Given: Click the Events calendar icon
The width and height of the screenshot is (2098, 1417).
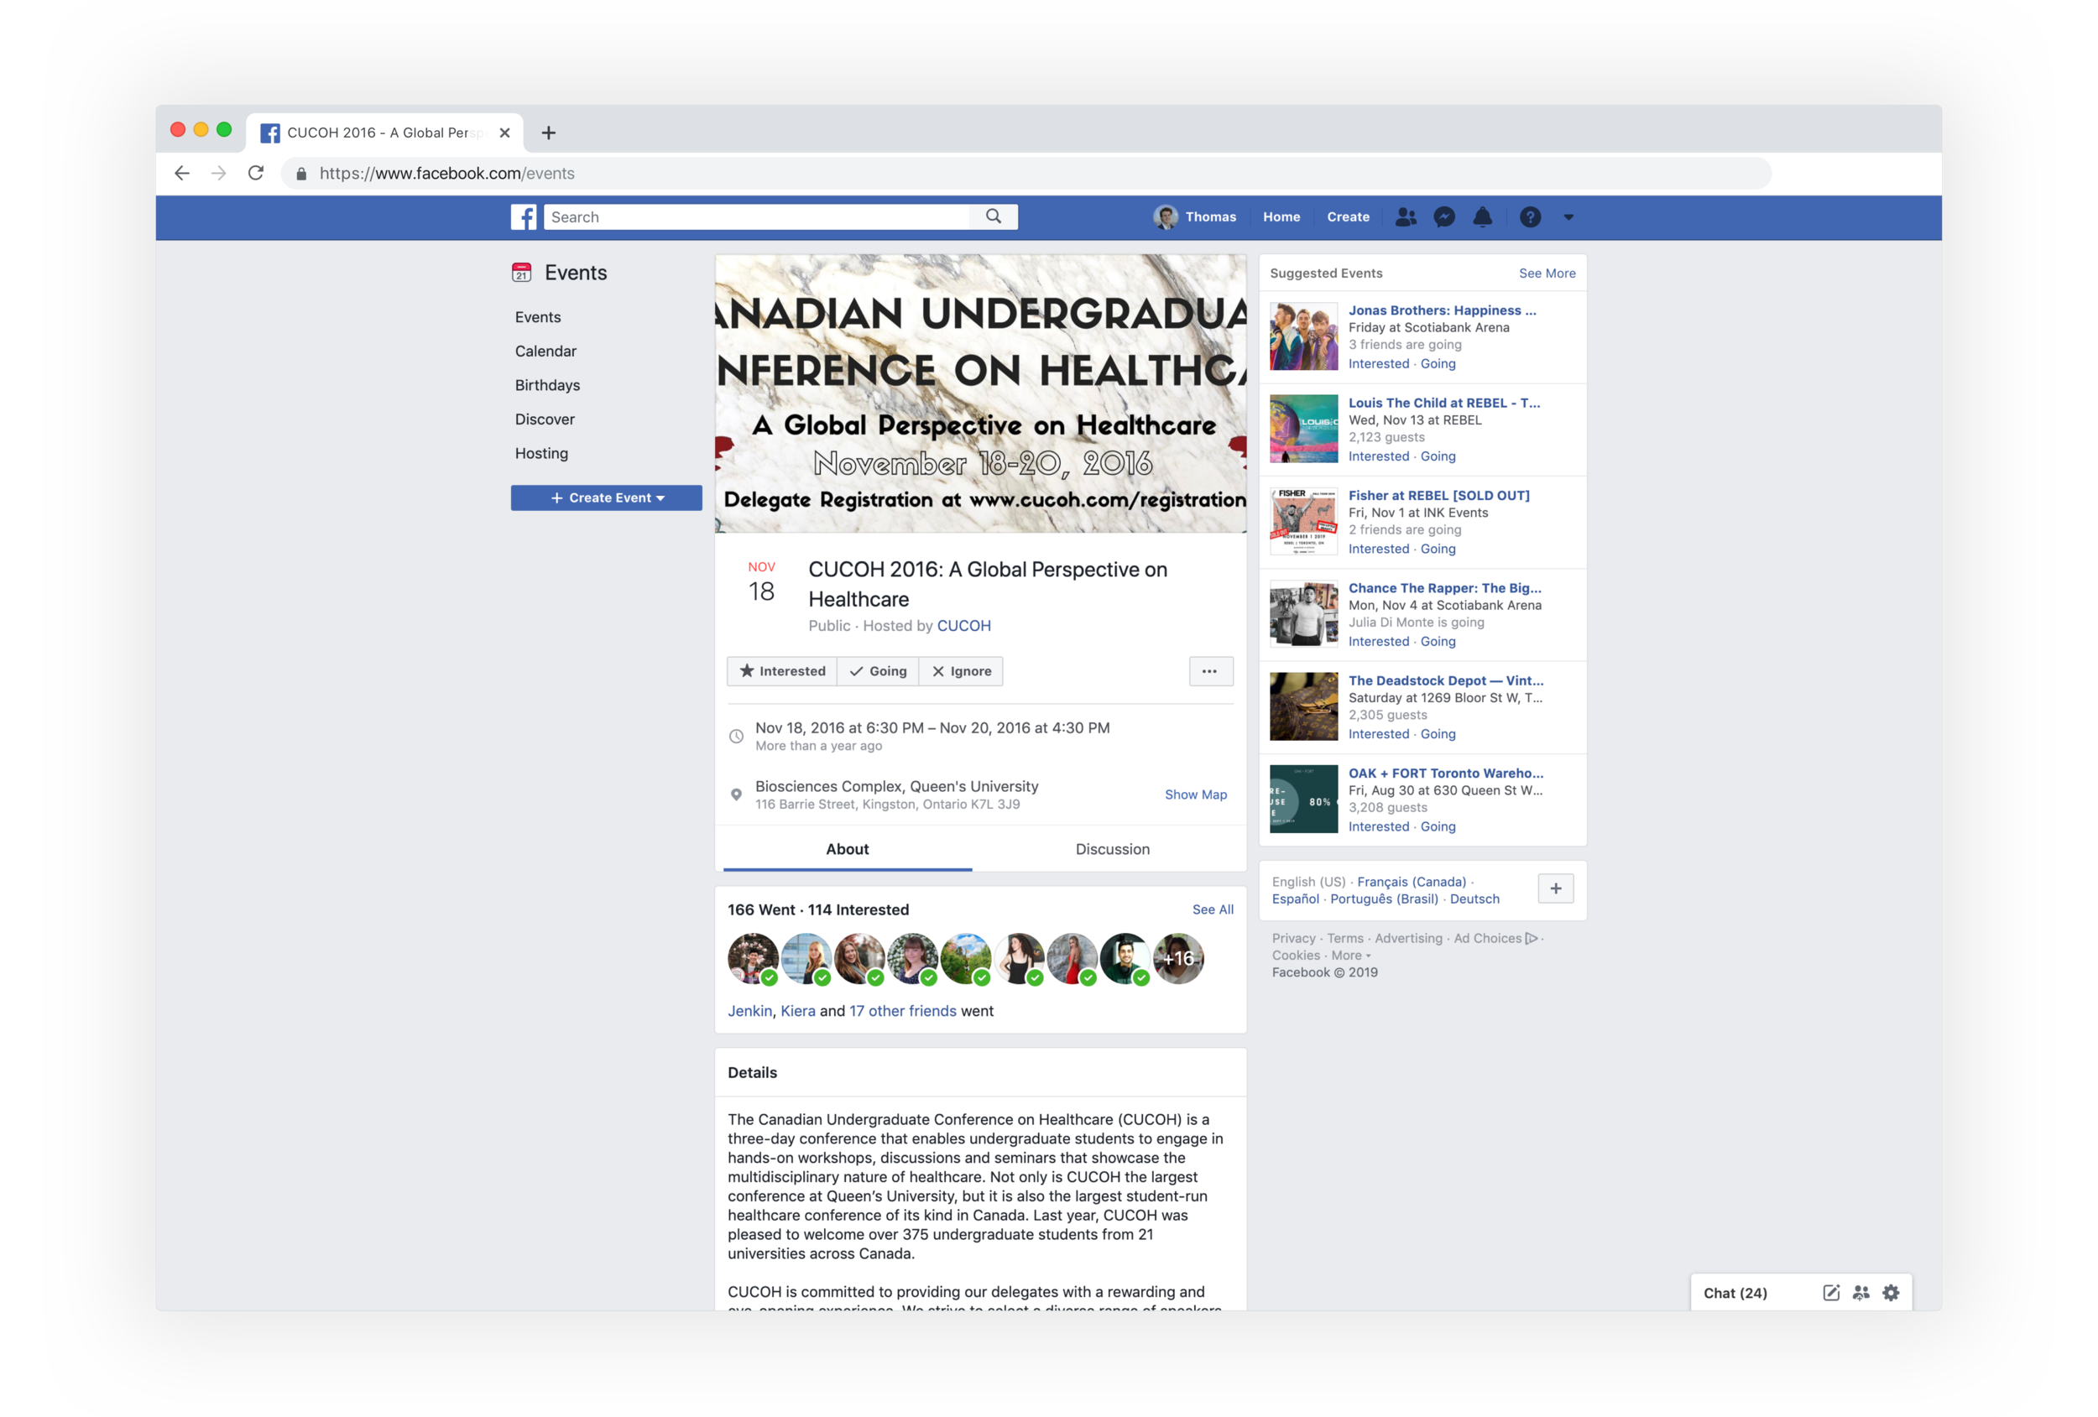Looking at the screenshot, I should click(522, 273).
